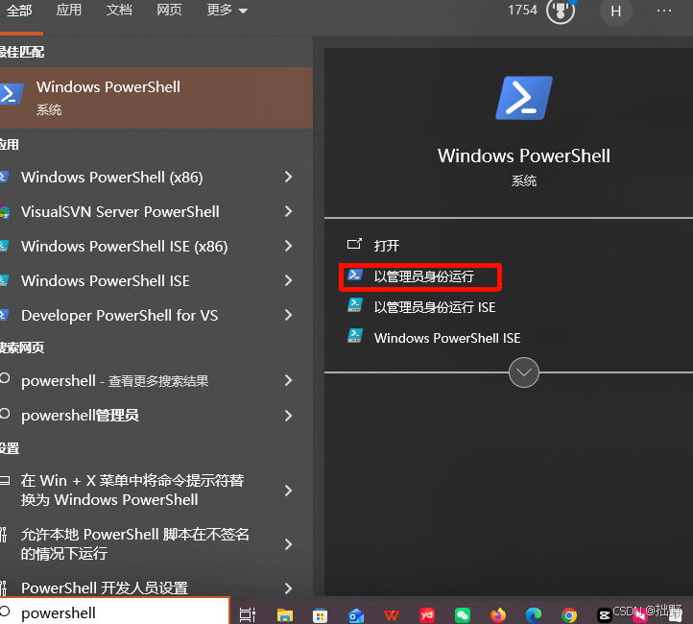The height and width of the screenshot is (624, 693).
Task: Expand Windows PowerShell (x86) result arrow
Action: click(289, 177)
